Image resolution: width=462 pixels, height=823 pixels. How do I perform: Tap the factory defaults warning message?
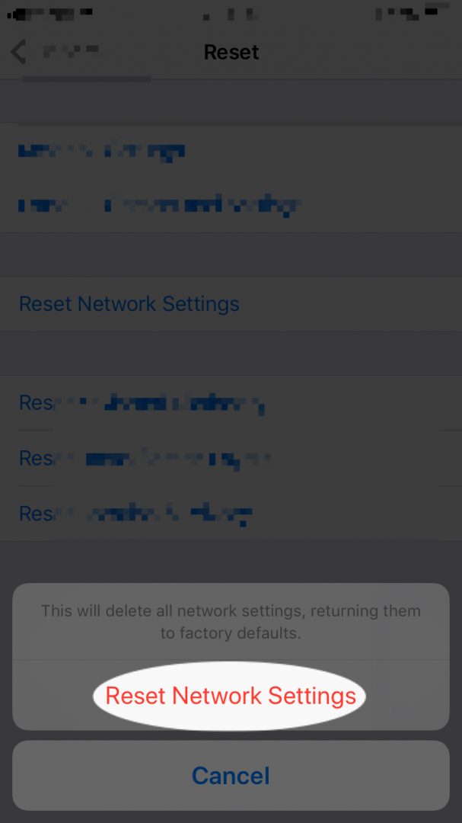(x=231, y=622)
